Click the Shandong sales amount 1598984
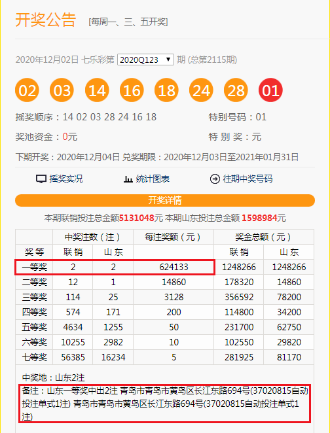Screen dimensions: 330x433 click(x=259, y=218)
